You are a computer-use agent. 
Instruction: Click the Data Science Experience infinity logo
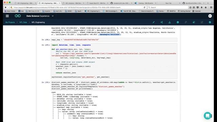click(18, 16)
